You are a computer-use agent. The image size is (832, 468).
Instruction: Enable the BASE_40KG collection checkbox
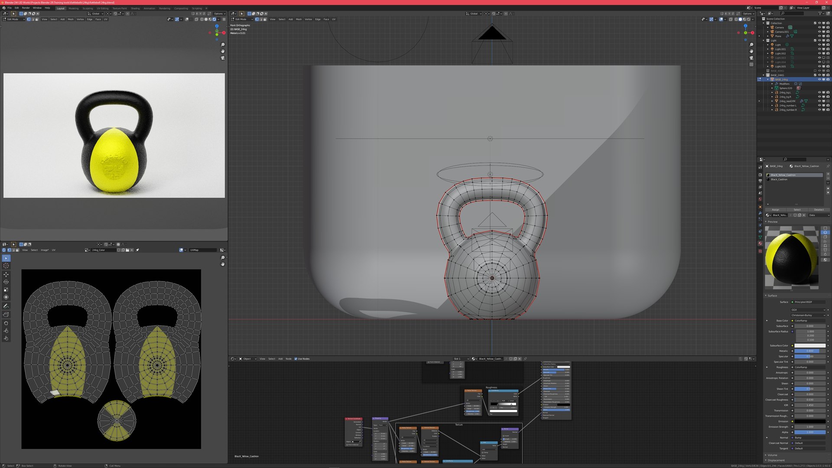(x=815, y=71)
